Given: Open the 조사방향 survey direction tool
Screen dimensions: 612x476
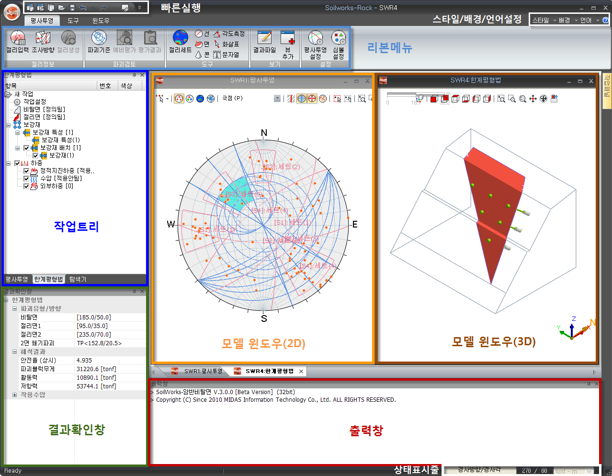Looking at the screenshot, I should pos(43,41).
